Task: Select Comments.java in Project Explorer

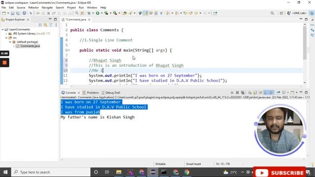Action: (x=30, y=46)
